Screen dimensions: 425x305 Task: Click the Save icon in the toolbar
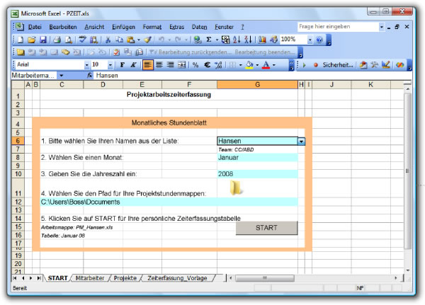[42, 40]
